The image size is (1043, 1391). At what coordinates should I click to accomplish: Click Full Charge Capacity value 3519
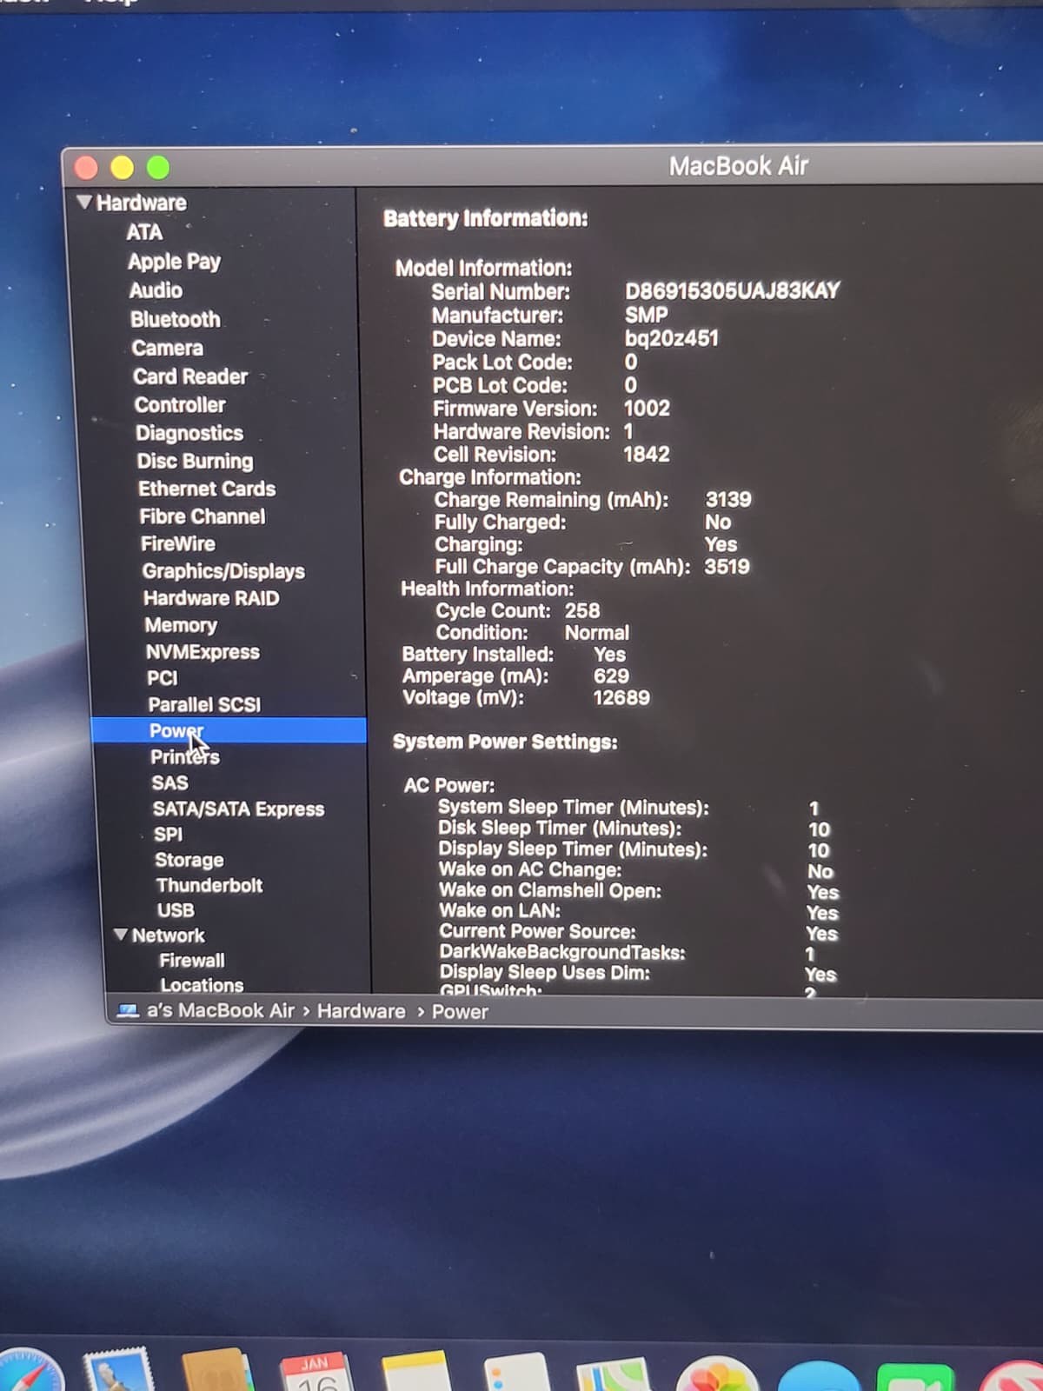pyautogui.click(x=727, y=567)
